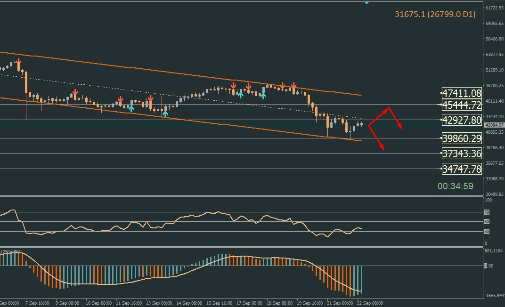Click the 9 Sep 00:00 time label
505x307 pixels.
pos(67,303)
